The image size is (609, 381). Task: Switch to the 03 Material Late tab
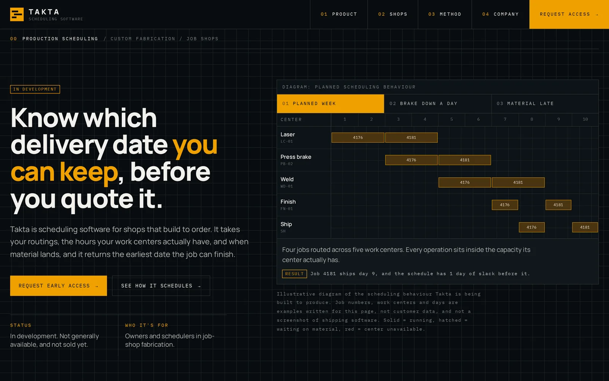coord(545,104)
